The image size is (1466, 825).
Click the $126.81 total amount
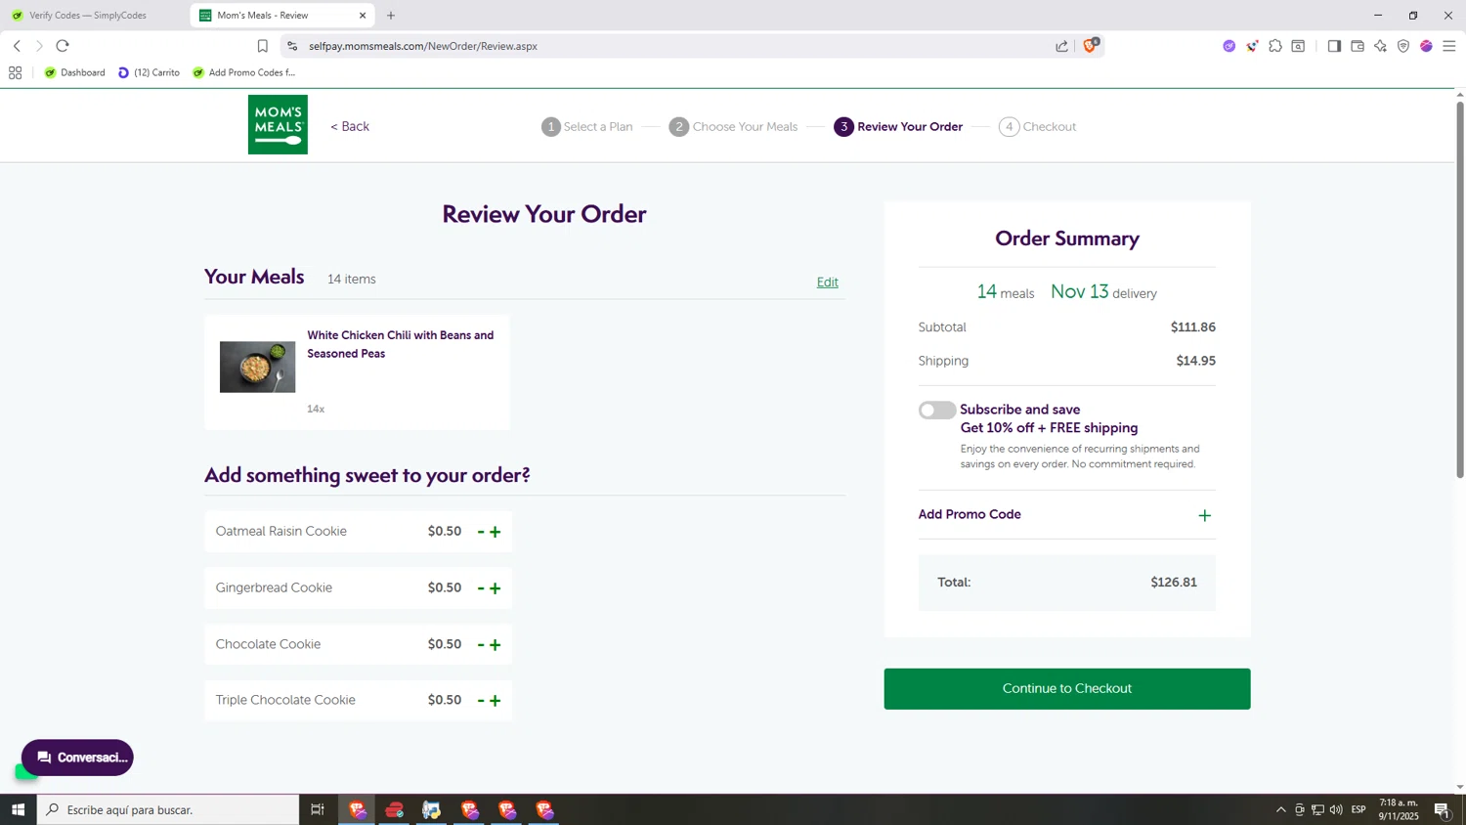1174,583
